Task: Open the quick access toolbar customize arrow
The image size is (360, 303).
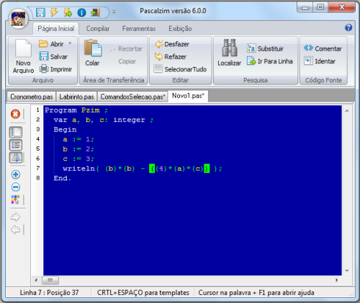Action: 114,12
